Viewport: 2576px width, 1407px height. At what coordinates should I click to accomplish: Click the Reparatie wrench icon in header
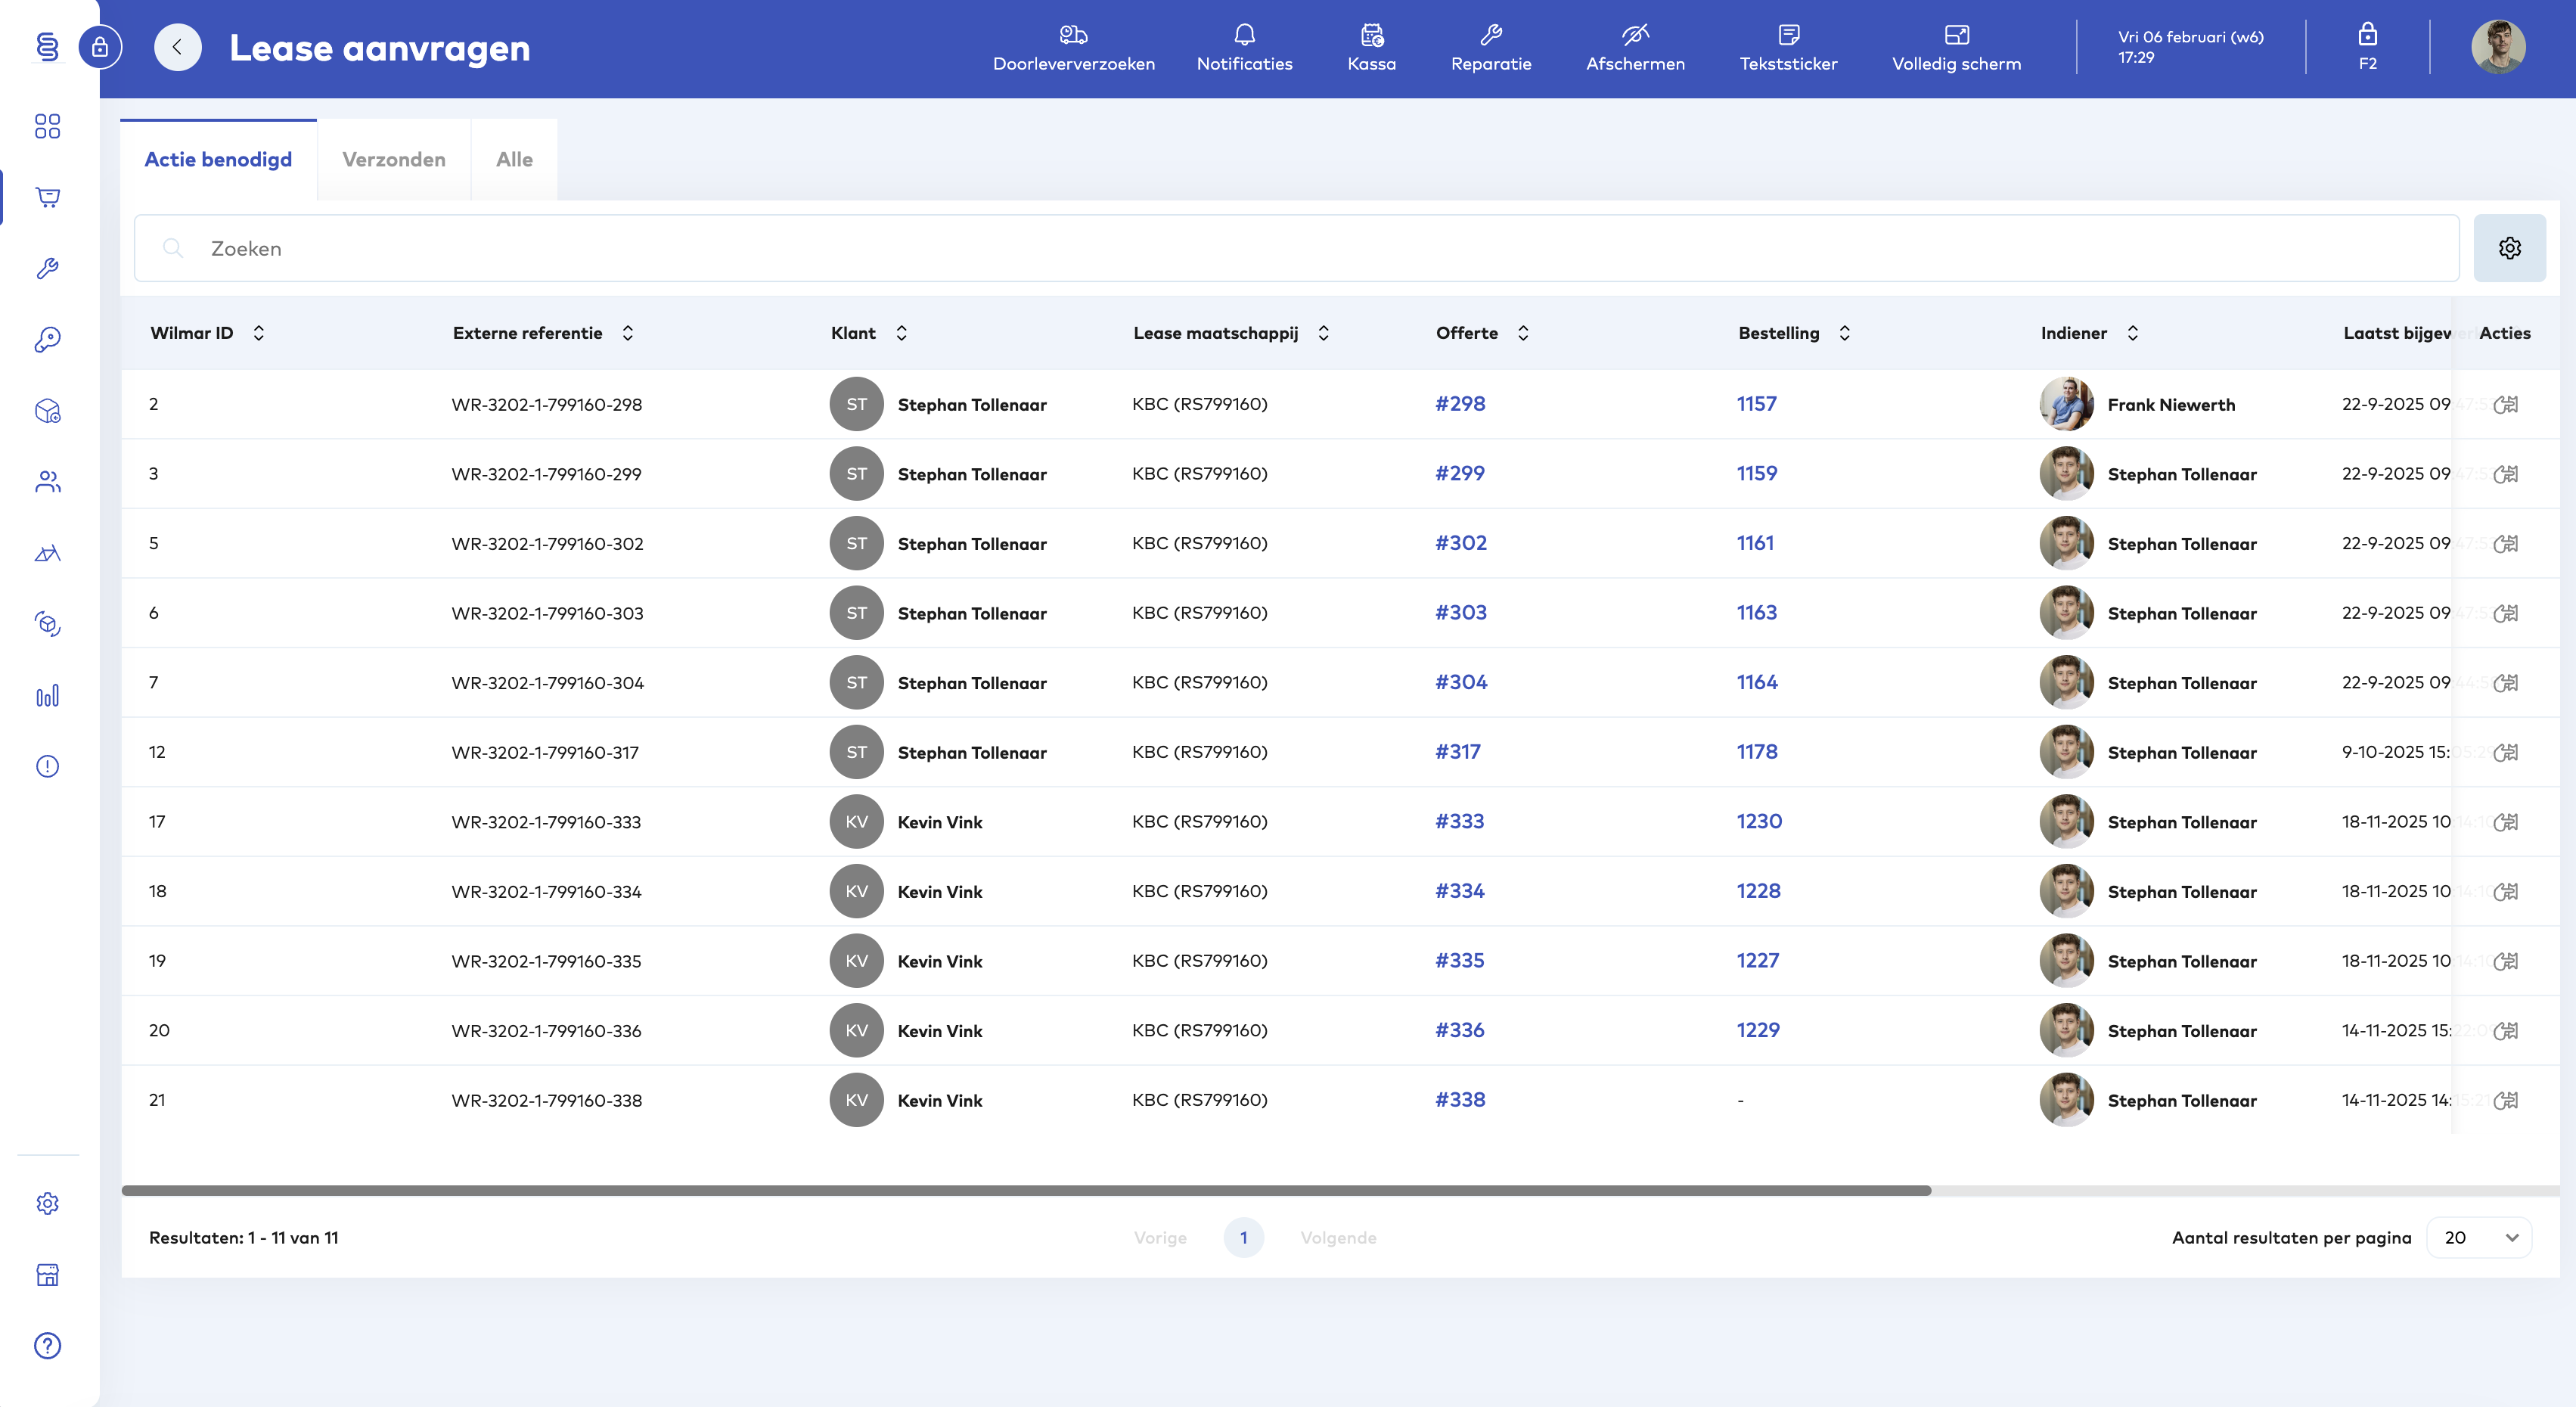tap(1490, 36)
